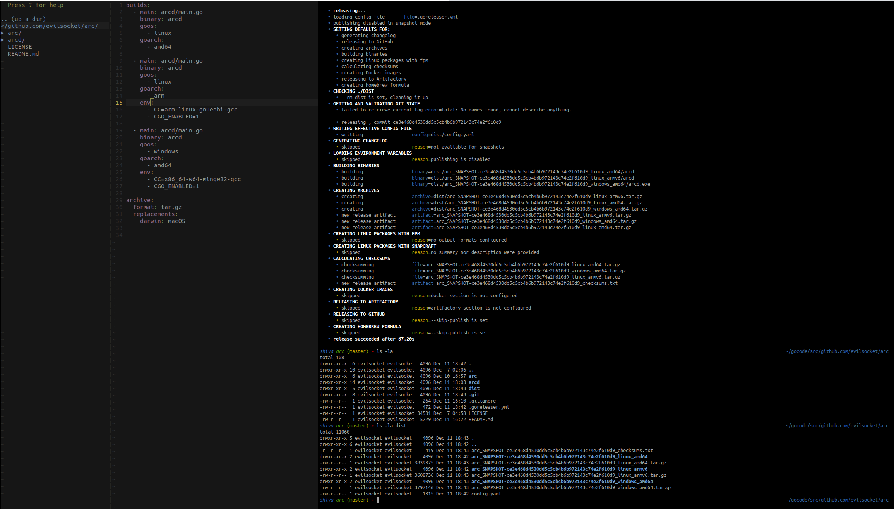
Task: Click the bottom right working directory path
Action: click(837, 500)
